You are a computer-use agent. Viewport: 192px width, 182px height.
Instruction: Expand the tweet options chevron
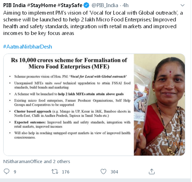182,5
